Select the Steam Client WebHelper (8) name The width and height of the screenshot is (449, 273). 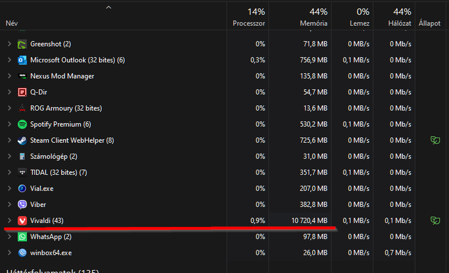click(x=72, y=140)
